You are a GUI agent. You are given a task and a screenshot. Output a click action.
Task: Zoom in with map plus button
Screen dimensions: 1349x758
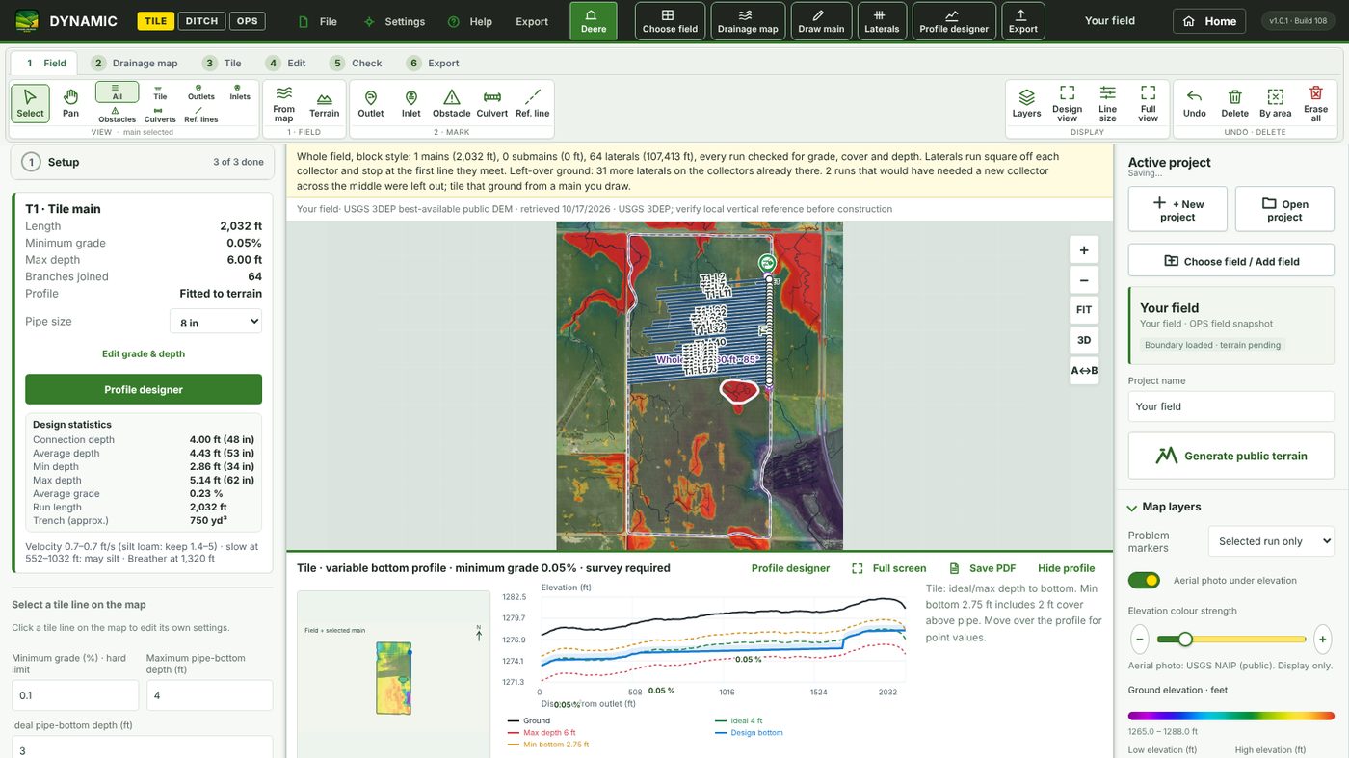[1084, 249]
